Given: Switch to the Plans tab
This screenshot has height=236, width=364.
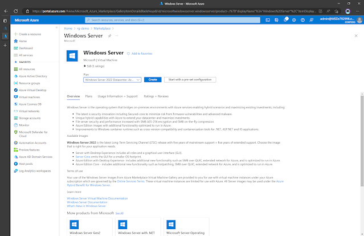Looking at the screenshot, I should (x=89, y=96).
